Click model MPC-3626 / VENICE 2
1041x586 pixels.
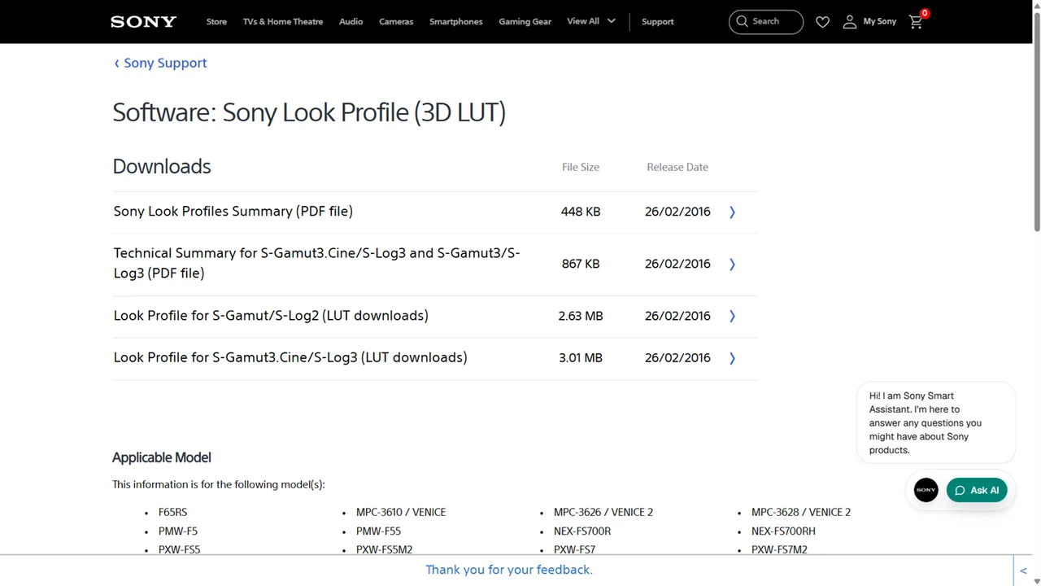[603, 512]
